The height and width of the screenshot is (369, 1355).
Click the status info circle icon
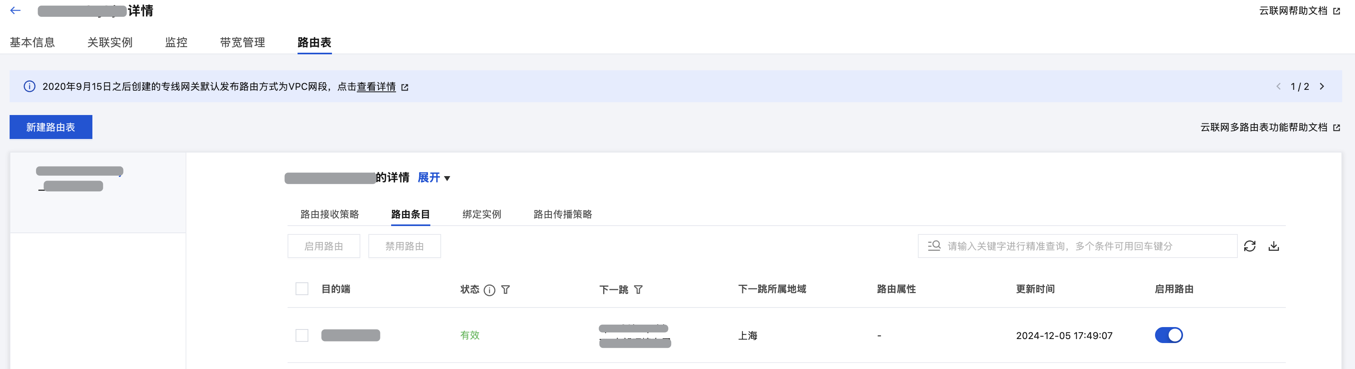click(x=489, y=290)
